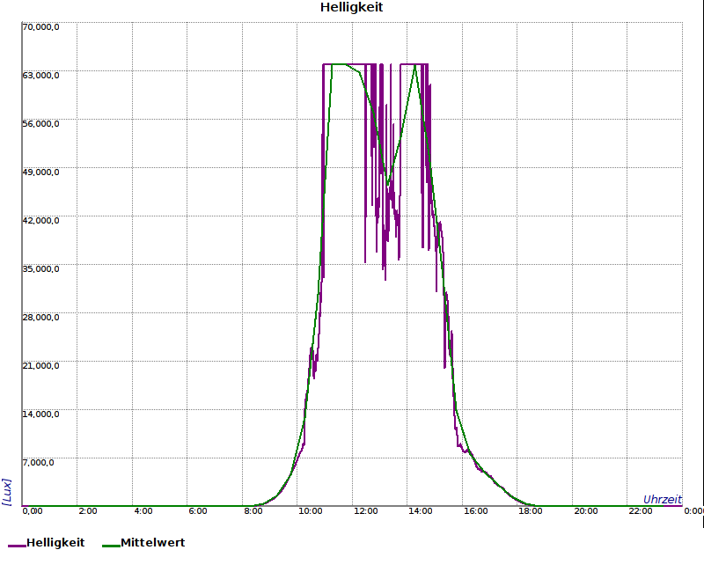
Task: Click the green Mittelwert dip near 13:00
Action: coord(388,185)
